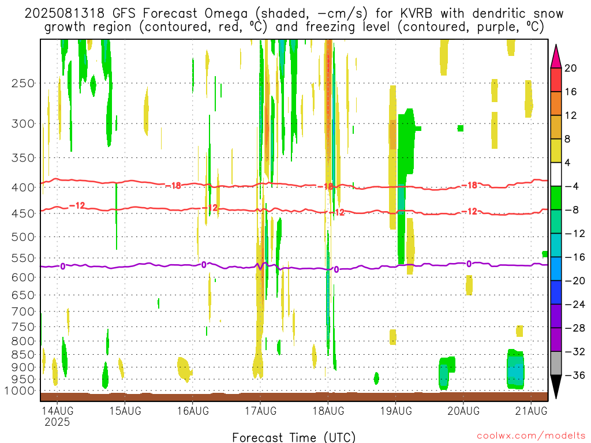Click the 2025 year label under 14AUG
This screenshot has height=443, width=591.
coord(57,422)
